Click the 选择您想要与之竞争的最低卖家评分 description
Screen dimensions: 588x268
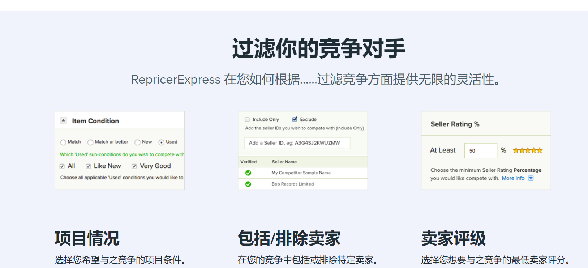495,260
